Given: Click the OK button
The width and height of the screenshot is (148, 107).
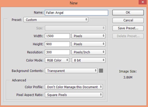Looking at the screenshot, I should click(x=128, y=13).
